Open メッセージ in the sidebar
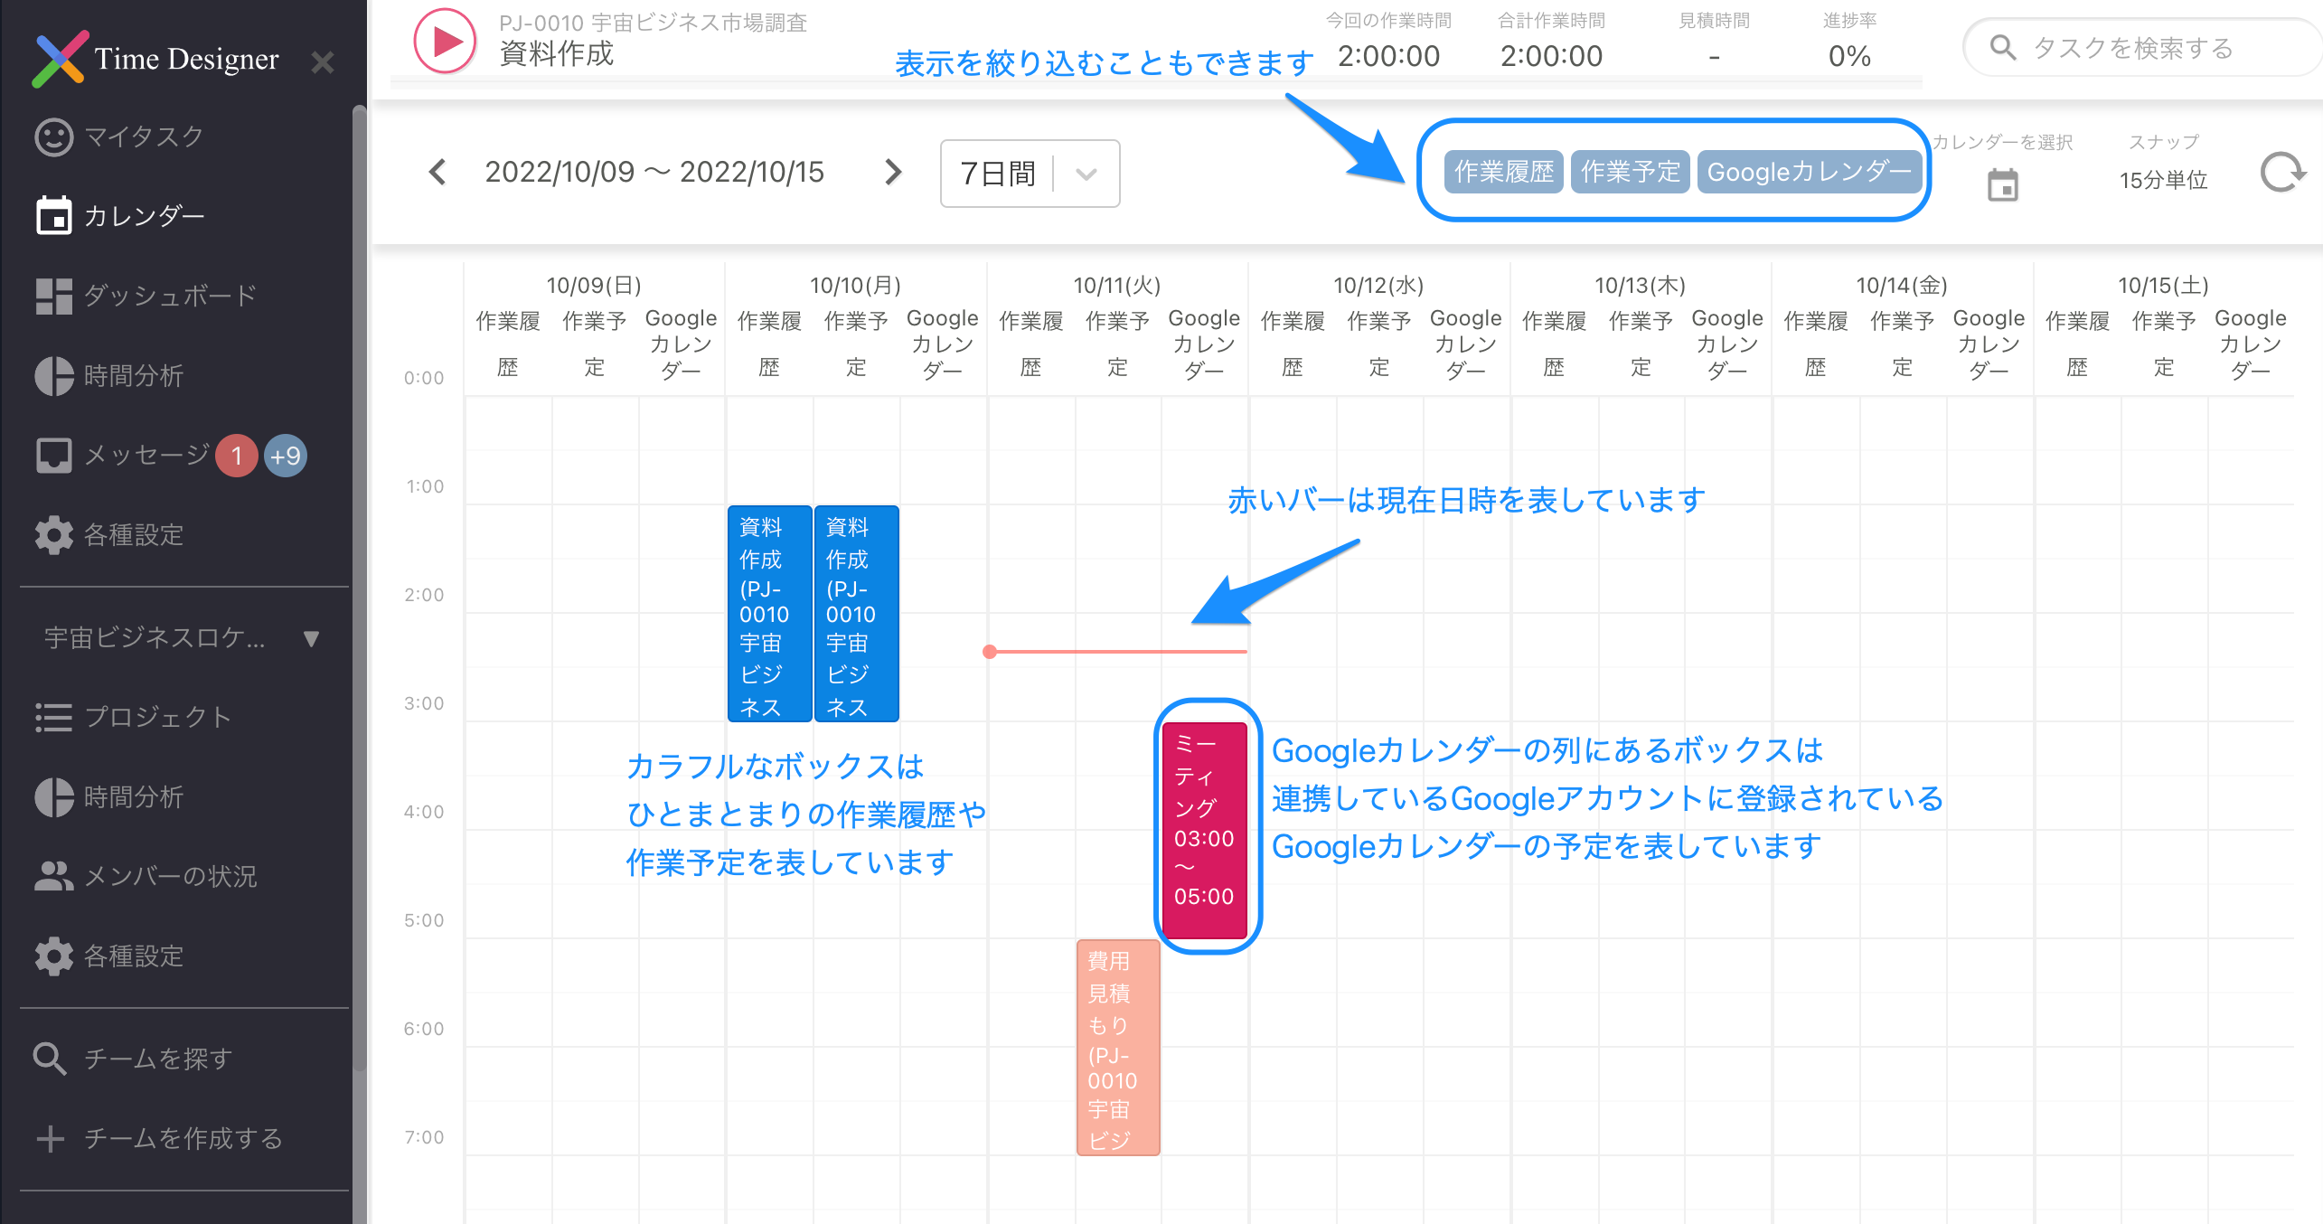Screen dimensions: 2323x1224 pyautogui.click(x=146, y=455)
